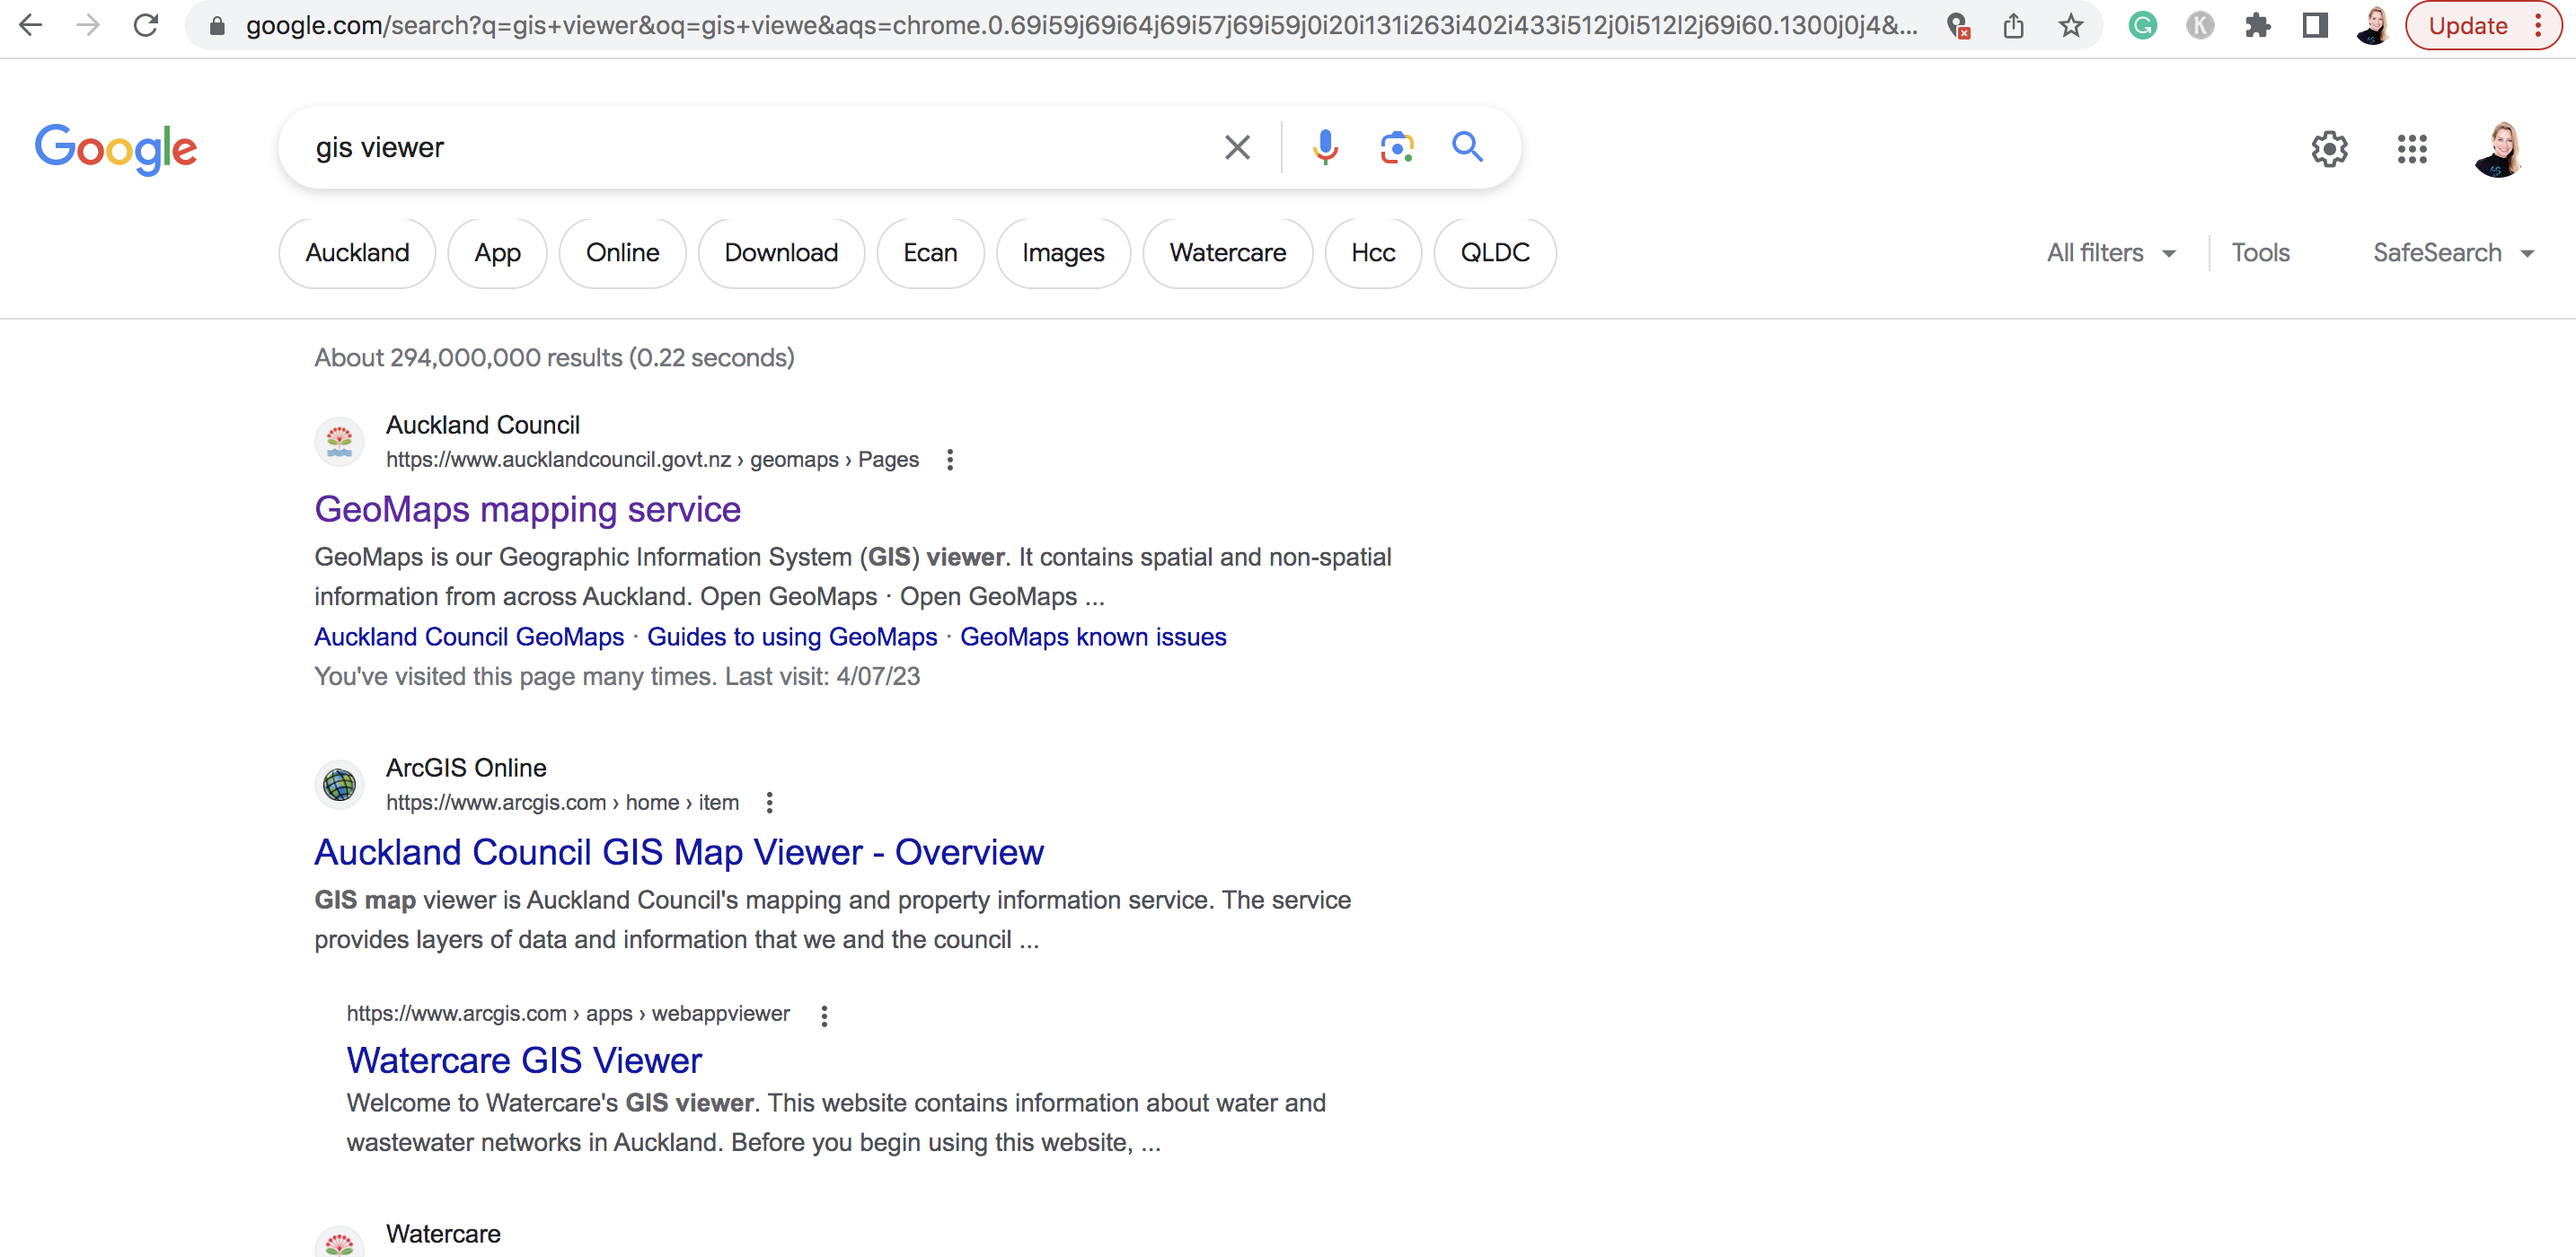Select the Ecan filter chip
The image size is (2576, 1257).
pos(930,253)
